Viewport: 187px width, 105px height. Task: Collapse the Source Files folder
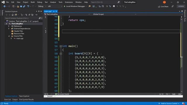coord(9,36)
